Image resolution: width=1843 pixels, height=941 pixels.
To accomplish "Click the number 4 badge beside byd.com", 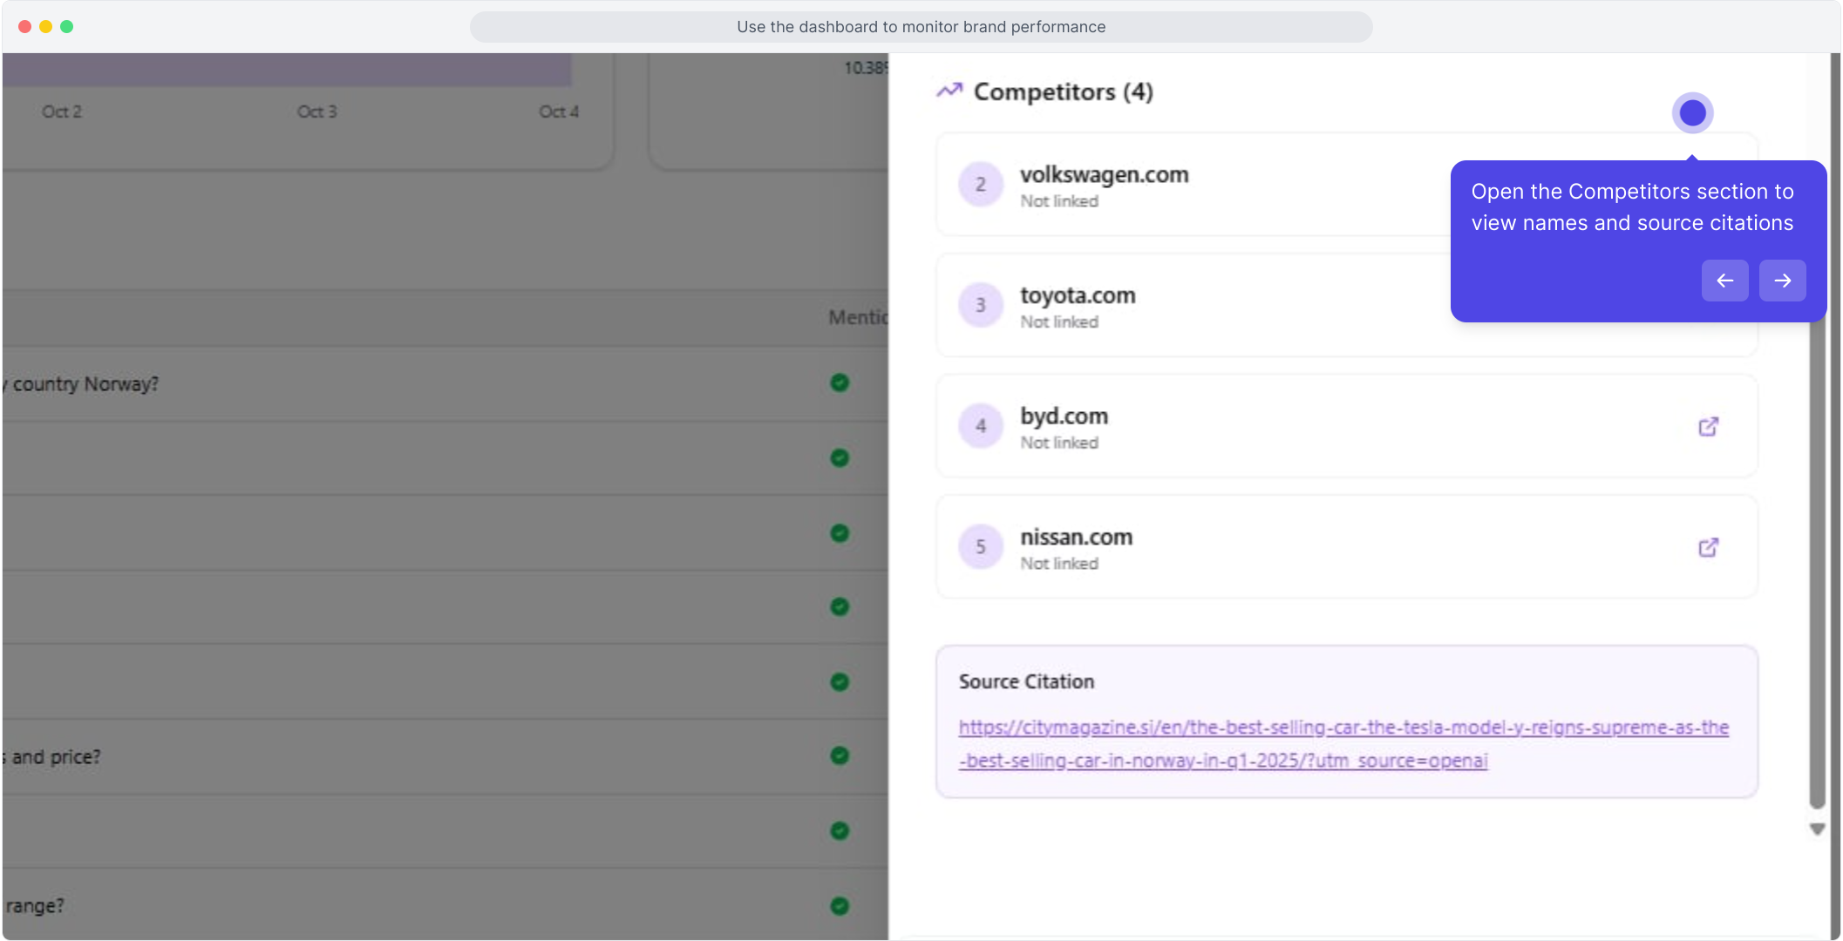I will tap(981, 426).
